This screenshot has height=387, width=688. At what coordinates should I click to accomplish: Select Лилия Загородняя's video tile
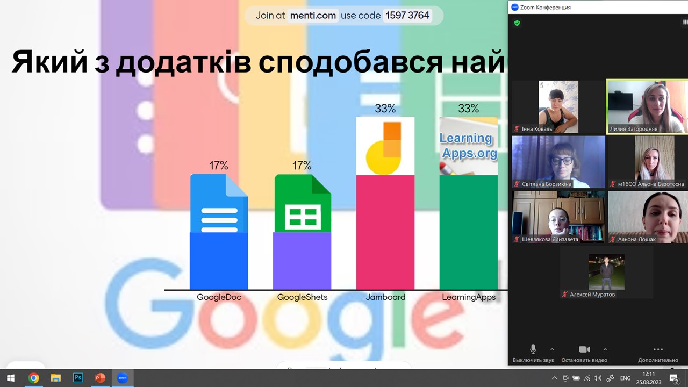click(647, 106)
